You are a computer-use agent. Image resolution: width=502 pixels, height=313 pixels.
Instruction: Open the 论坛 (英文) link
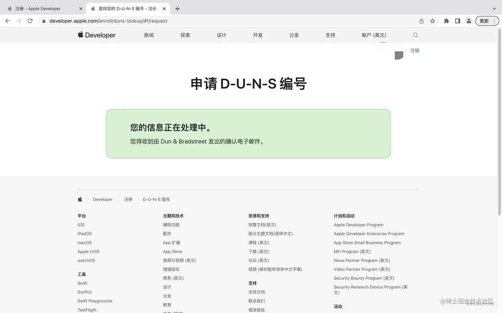pyautogui.click(x=259, y=261)
